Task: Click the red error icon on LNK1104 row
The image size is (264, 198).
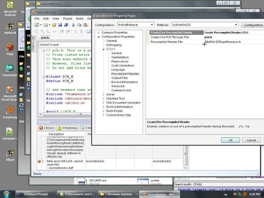Action: (39, 161)
